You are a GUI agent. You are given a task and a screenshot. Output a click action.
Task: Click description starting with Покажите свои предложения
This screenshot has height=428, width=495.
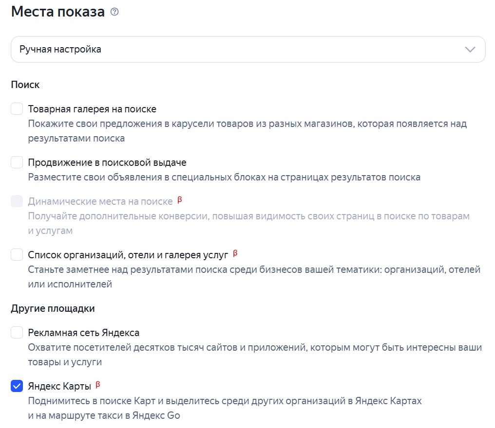click(x=247, y=131)
